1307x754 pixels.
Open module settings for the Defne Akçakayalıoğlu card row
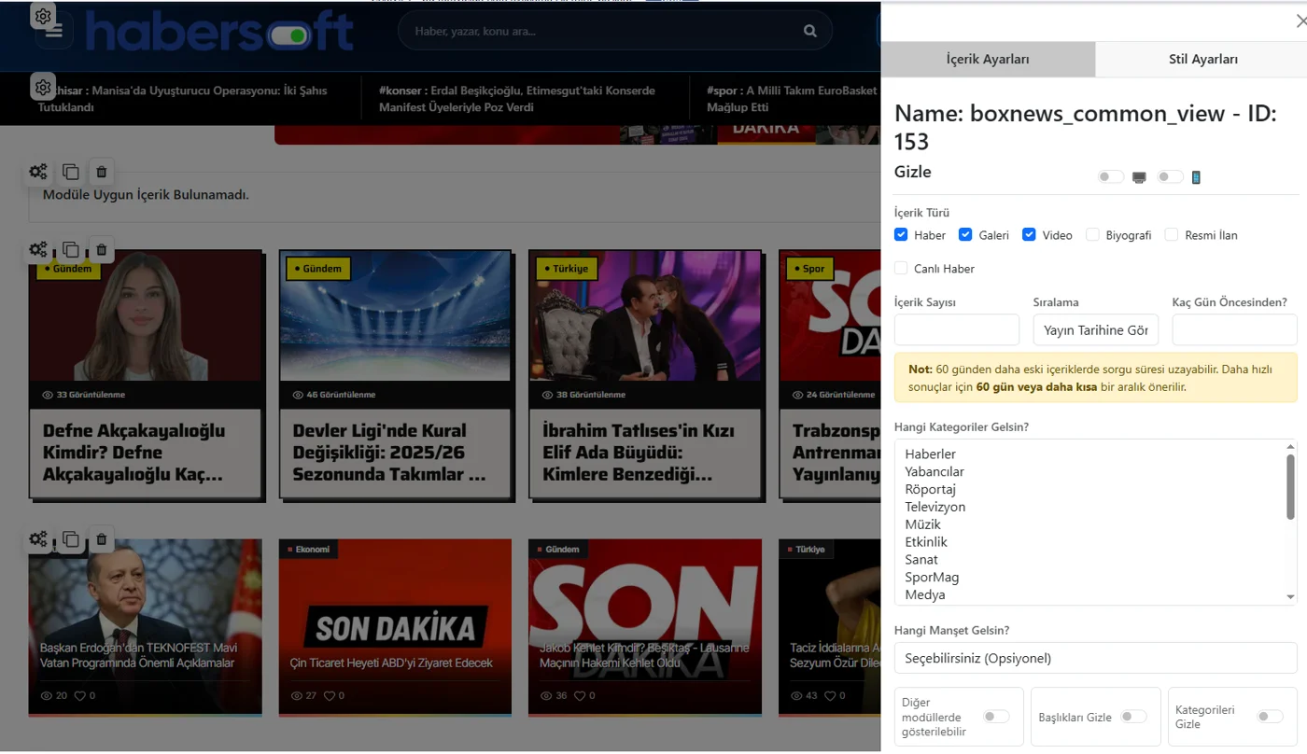[38, 250]
